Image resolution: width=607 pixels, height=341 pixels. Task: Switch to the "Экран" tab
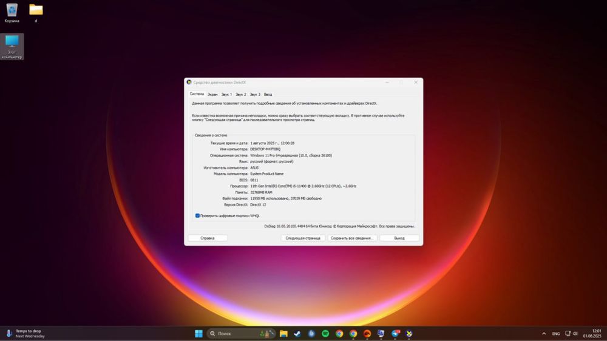coord(212,95)
